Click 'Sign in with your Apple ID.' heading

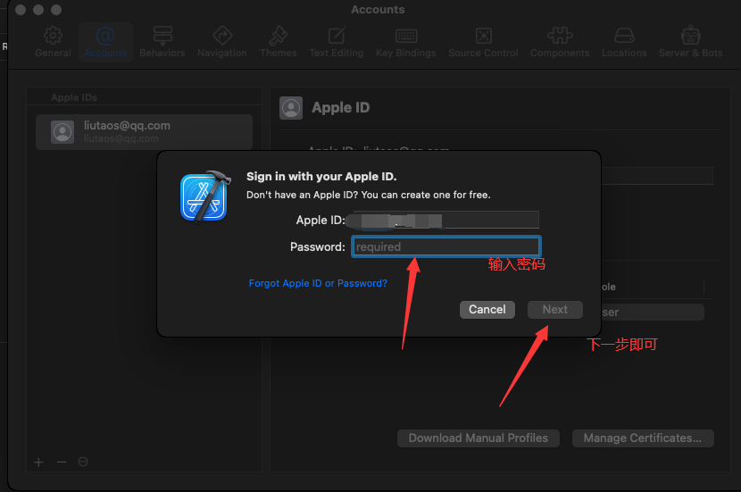(321, 176)
